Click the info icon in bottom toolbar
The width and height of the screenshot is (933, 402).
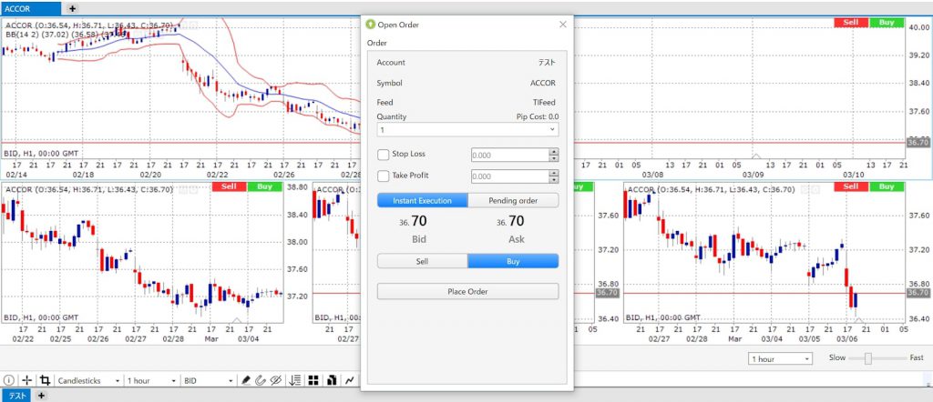(x=8, y=380)
